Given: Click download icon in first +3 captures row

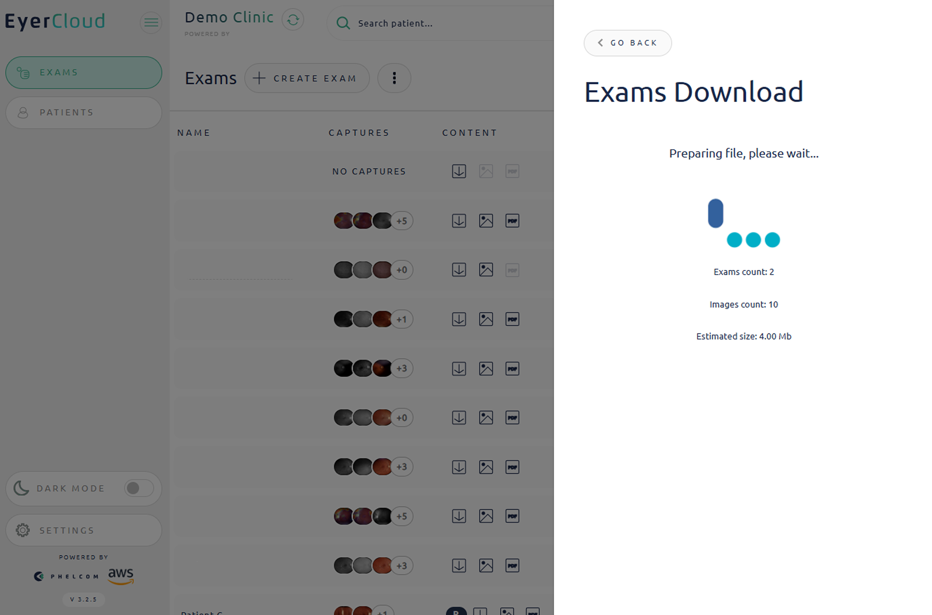Looking at the screenshot, I should click(459, 369).
